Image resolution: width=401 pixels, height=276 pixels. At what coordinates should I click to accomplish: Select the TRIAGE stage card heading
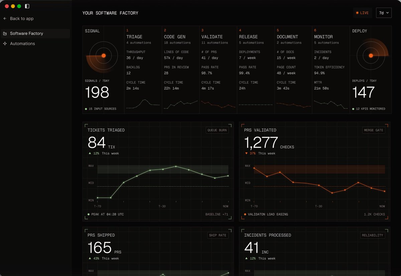134,37
